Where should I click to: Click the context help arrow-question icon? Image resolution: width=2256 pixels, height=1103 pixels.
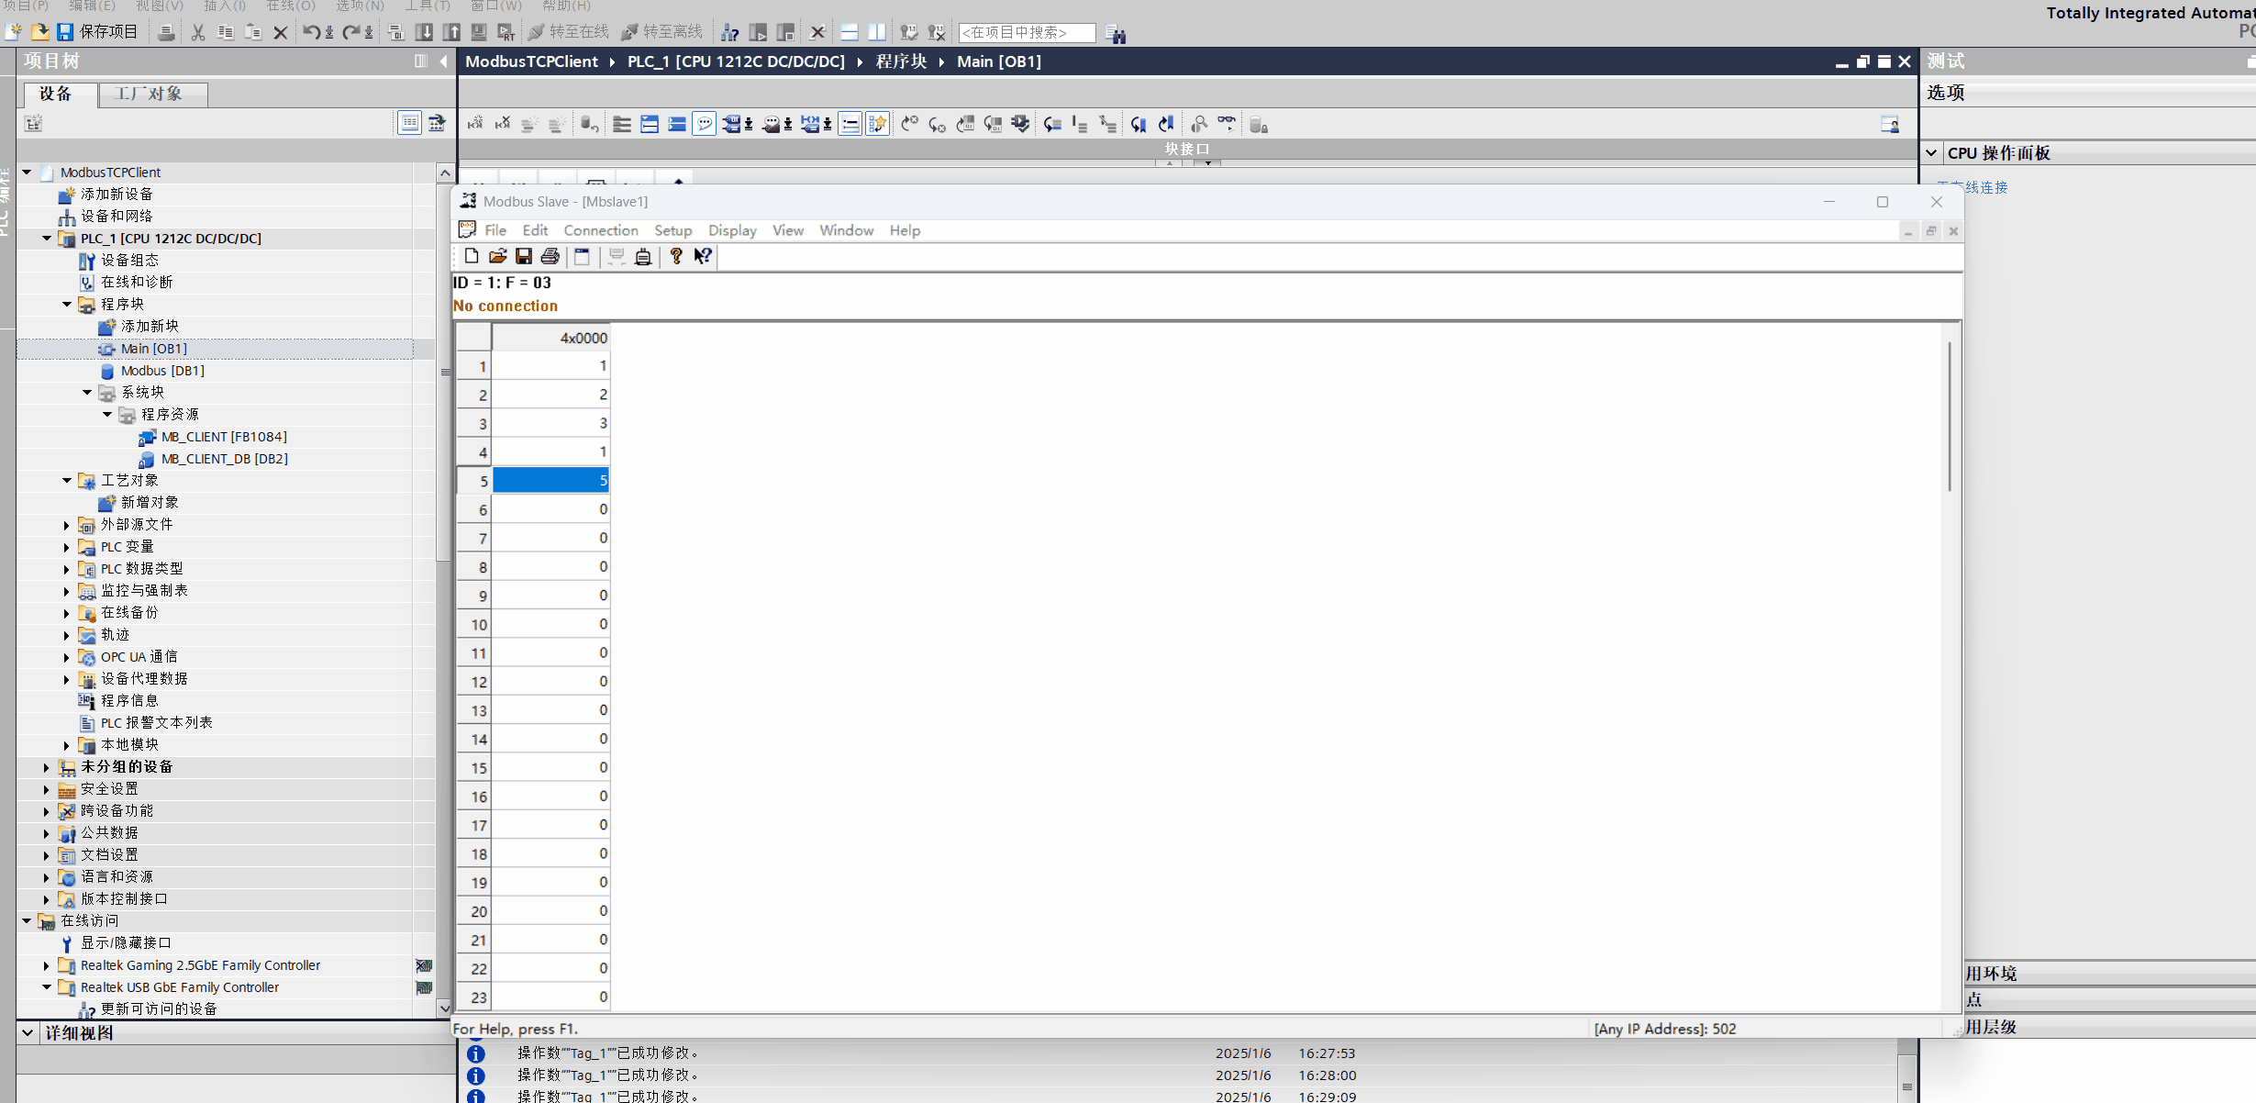(703, 256)
